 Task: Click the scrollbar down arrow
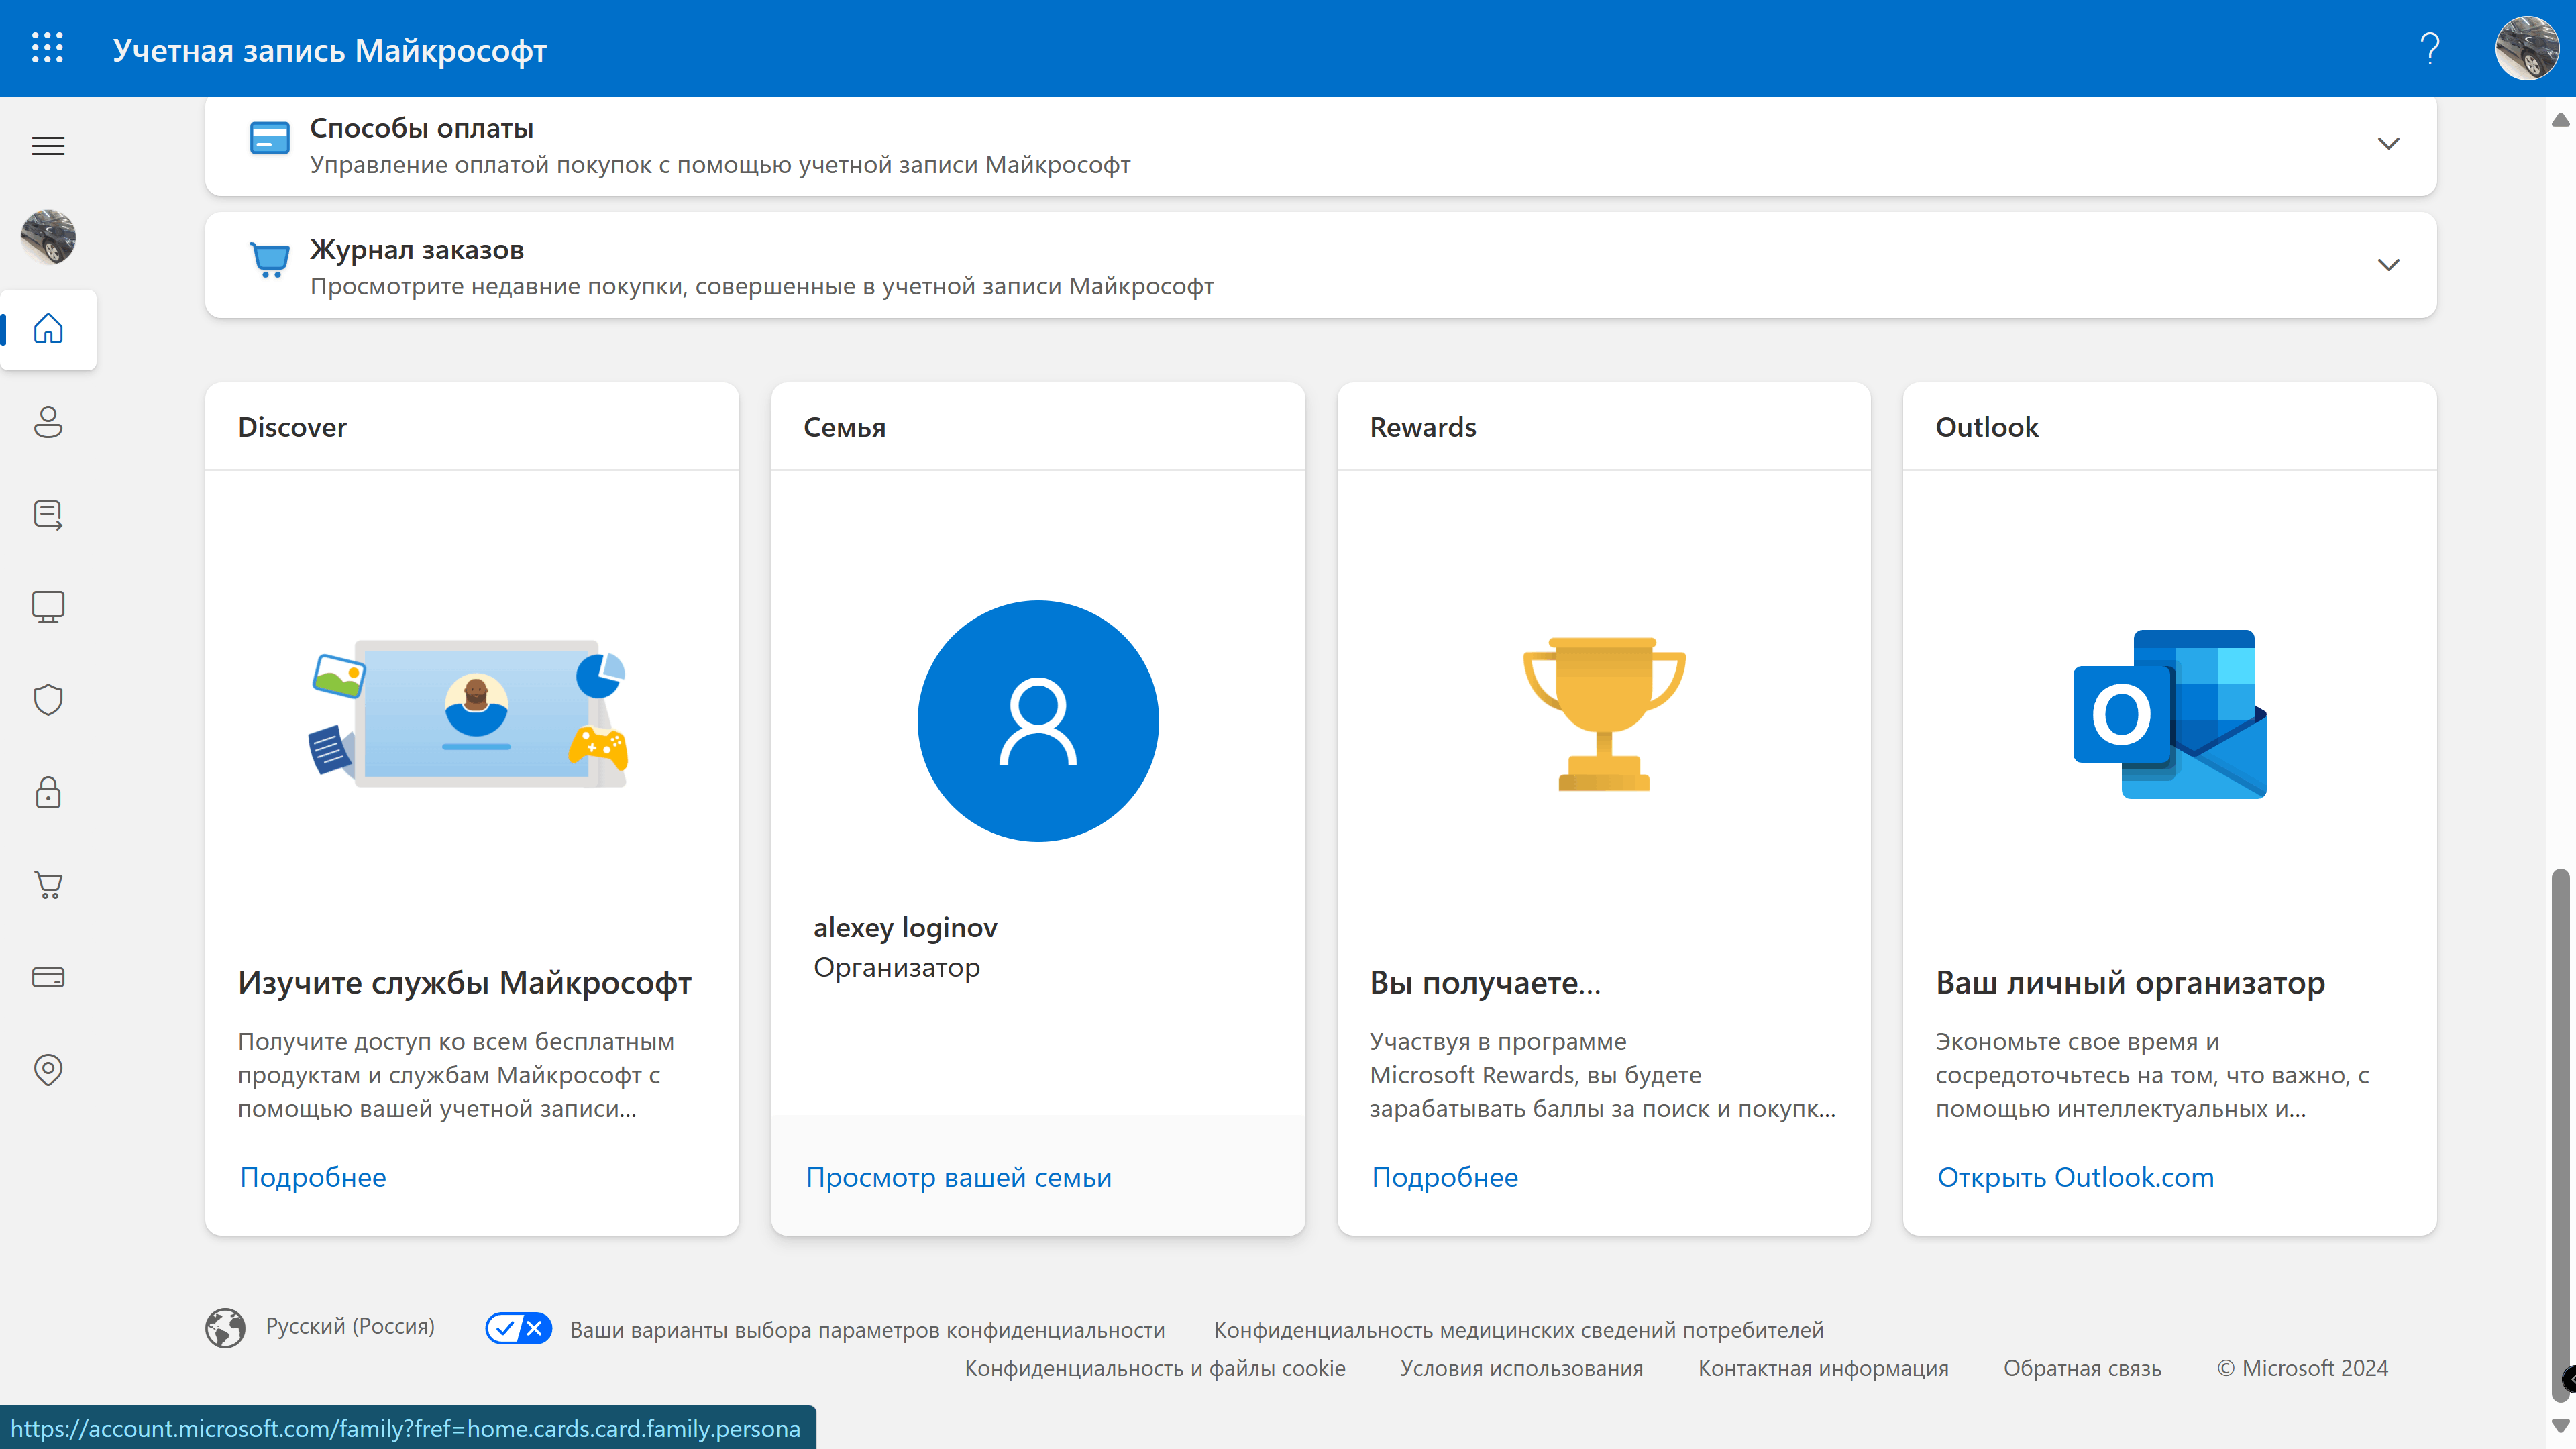click(x=2560, y=1425)
